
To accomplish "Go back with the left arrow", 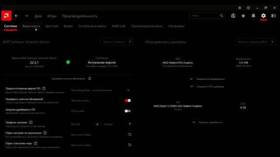I will coord(16,16).
